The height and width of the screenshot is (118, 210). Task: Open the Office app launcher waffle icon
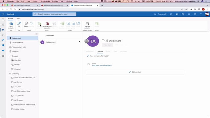(3, 14)
